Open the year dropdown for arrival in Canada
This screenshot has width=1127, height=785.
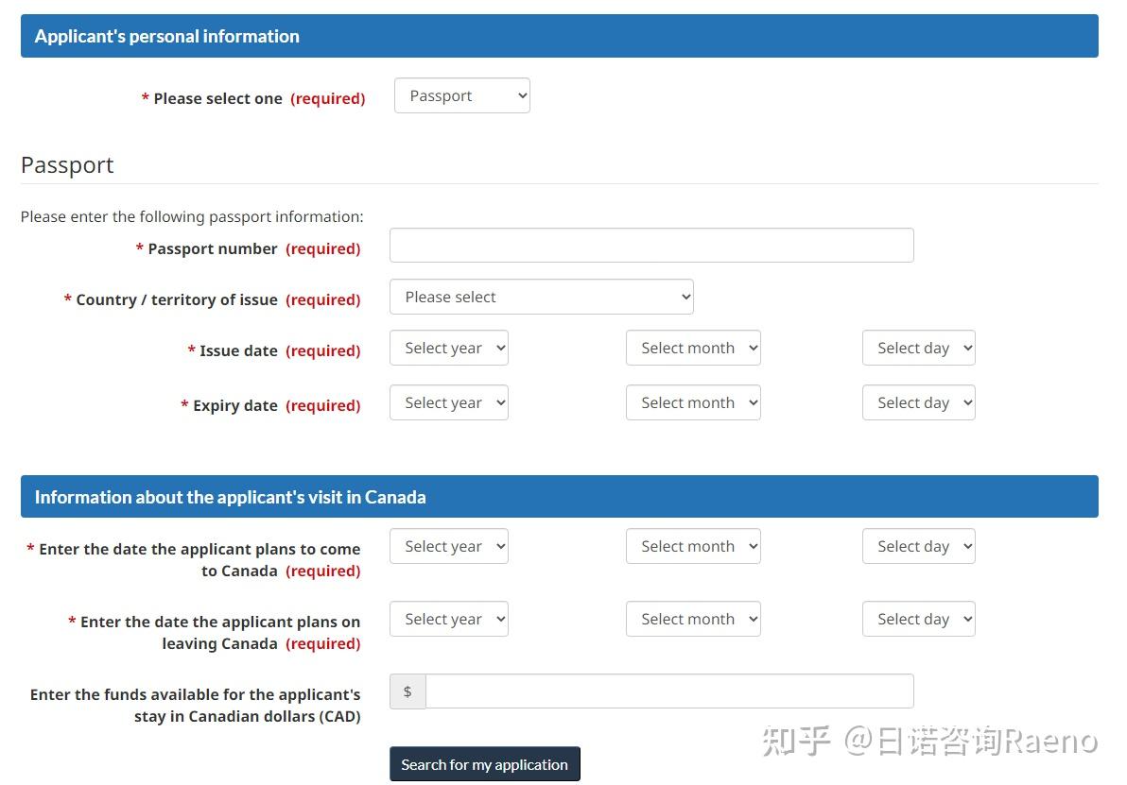coord(448,546)
